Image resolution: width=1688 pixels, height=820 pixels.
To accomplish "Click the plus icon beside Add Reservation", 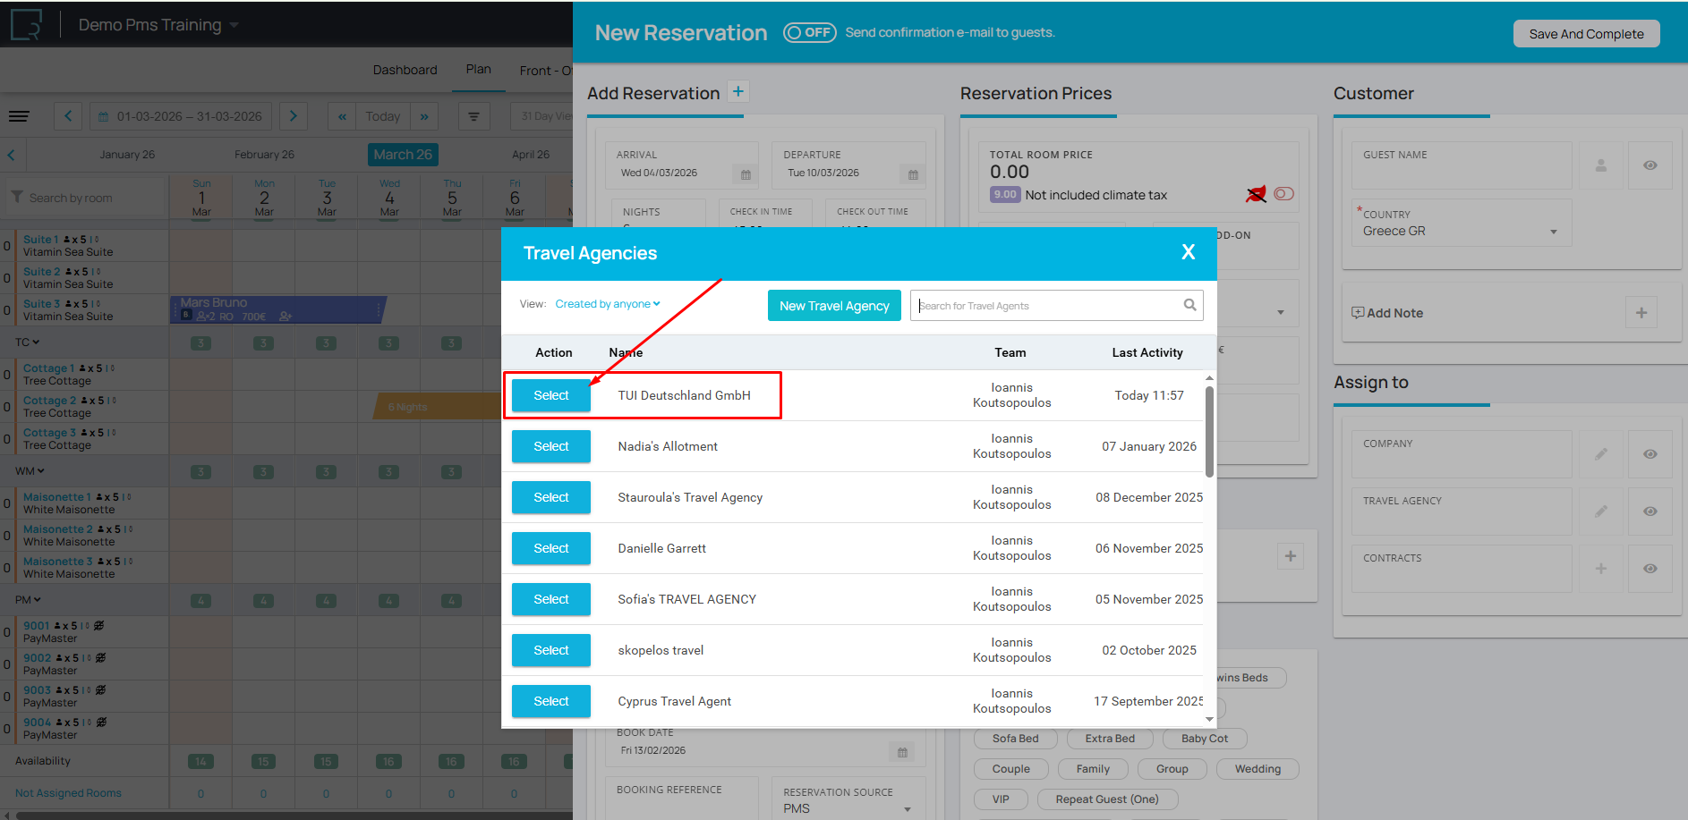I will coord(738,92).
